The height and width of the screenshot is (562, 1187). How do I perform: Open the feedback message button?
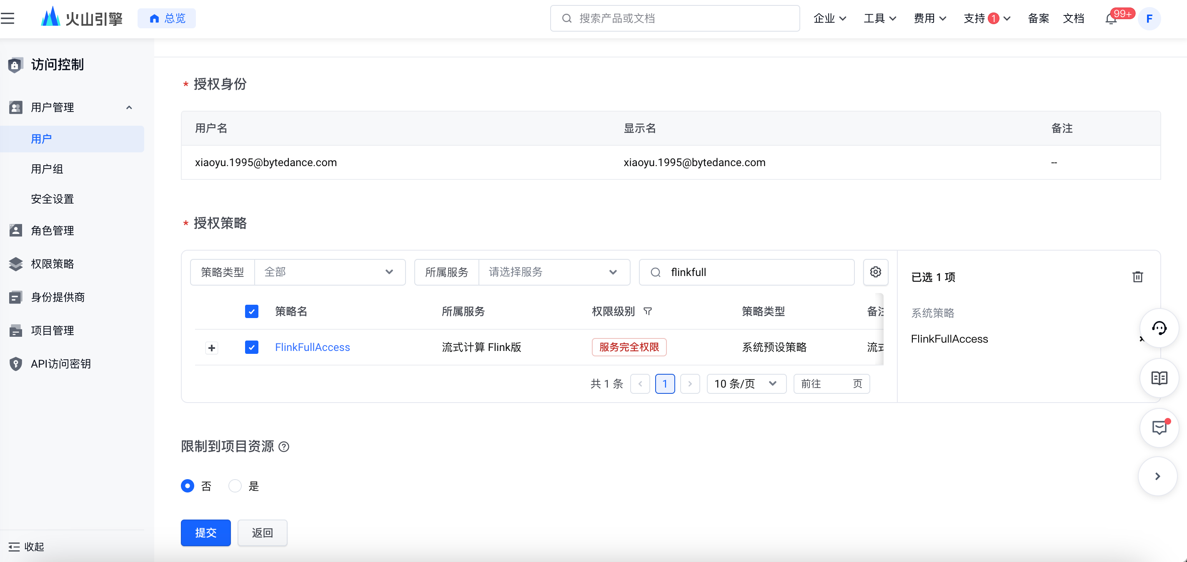point(1159,428)
